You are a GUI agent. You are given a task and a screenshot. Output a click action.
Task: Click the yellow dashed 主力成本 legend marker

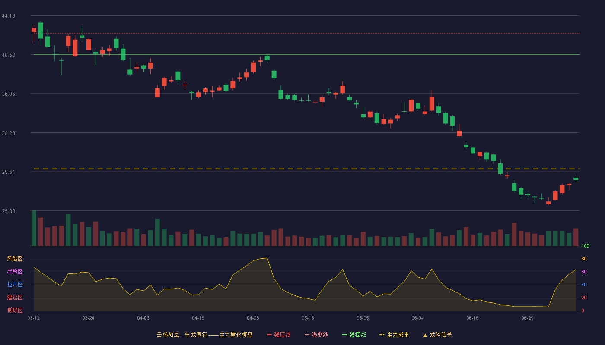click(x=382, y=335)
